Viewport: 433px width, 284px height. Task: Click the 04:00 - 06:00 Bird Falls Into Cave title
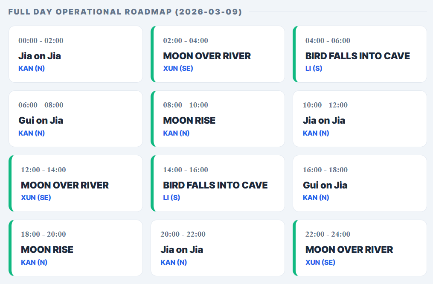coord(357,56)
